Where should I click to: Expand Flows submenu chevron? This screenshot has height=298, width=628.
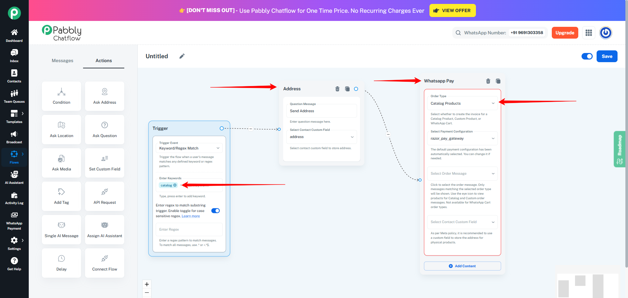click(23, 154)
